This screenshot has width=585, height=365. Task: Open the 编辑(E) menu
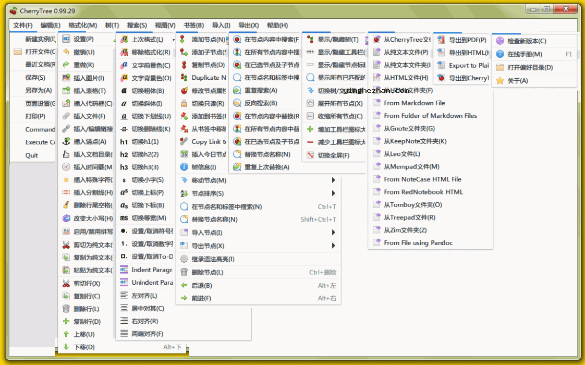click(51, 26)
